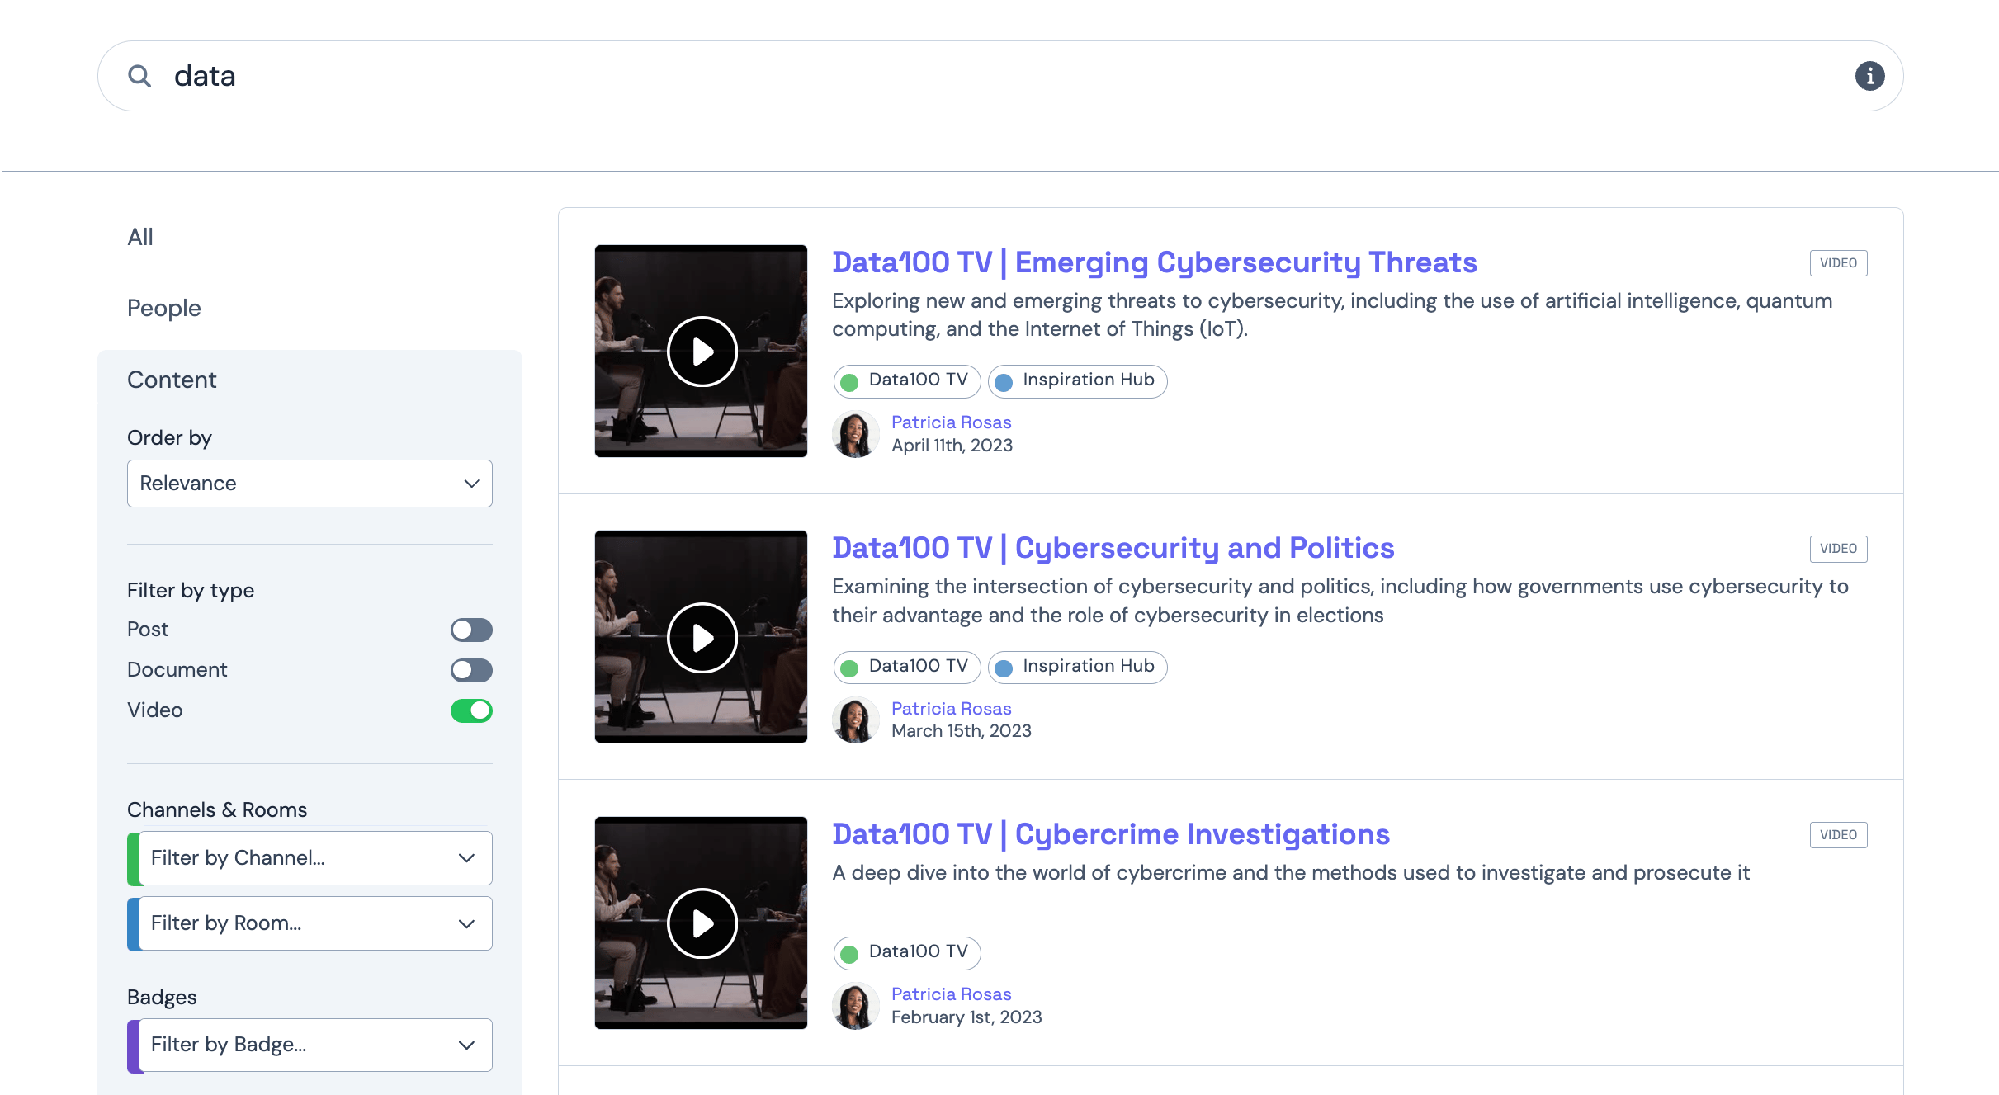The image size is (1999, 1095).
Task: Select Data100 TV tag on Cybercrime result
Action: coord(907,952)
